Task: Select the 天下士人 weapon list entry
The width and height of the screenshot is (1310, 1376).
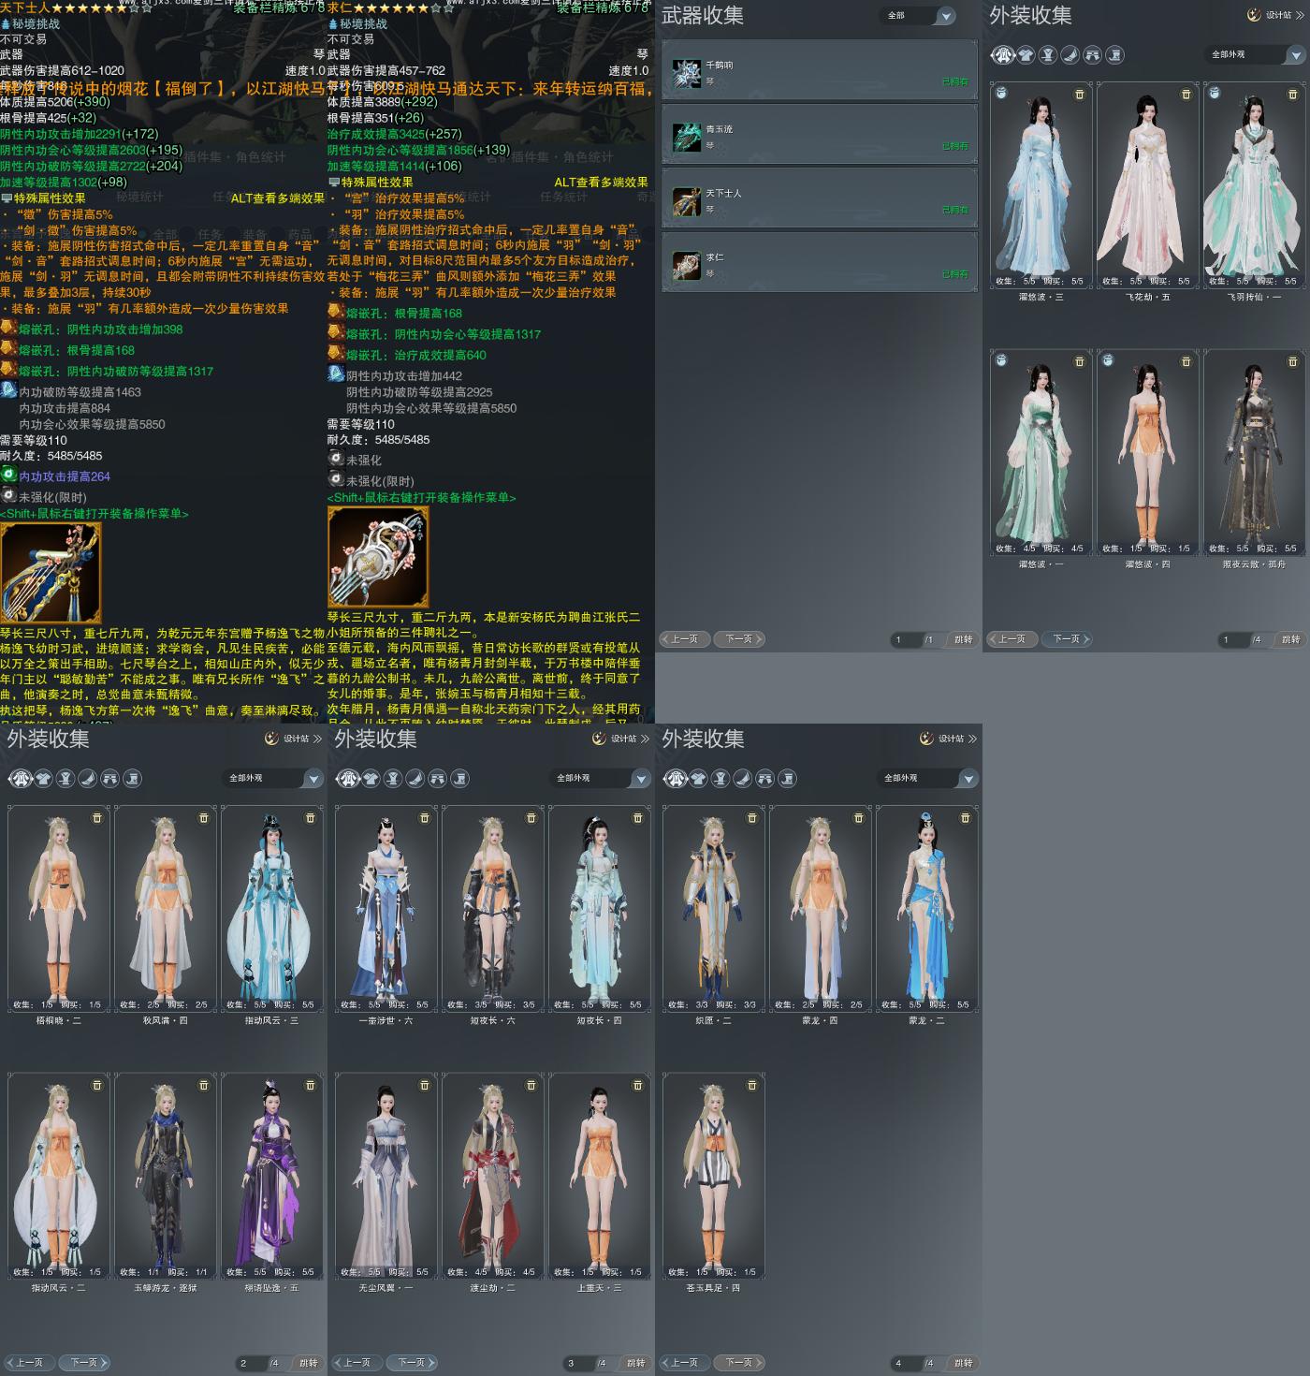Action: tap(820, 199)
